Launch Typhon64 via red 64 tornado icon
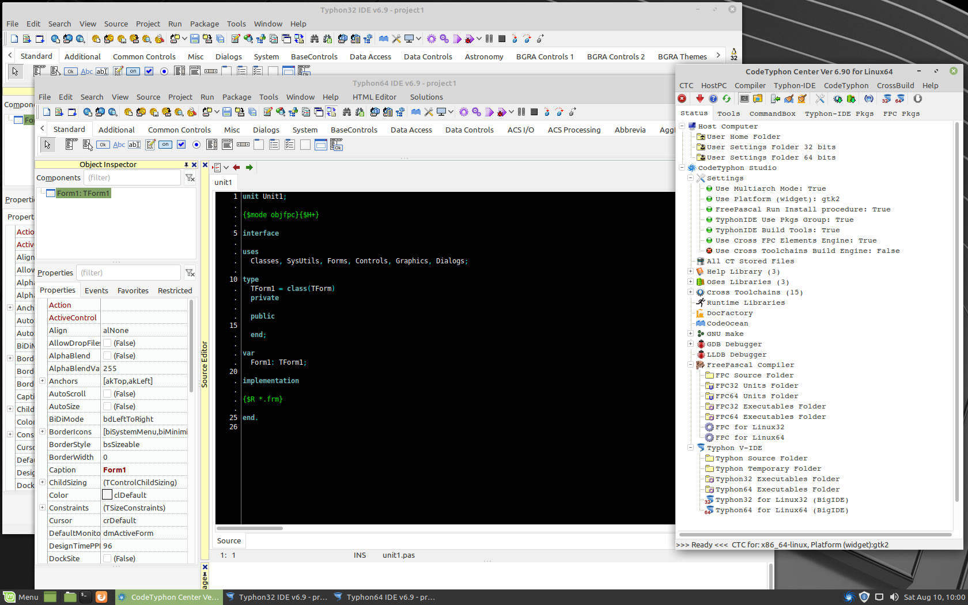Image resolution: width=968 pixels, height=605 pixels. (x=900, y=99)
